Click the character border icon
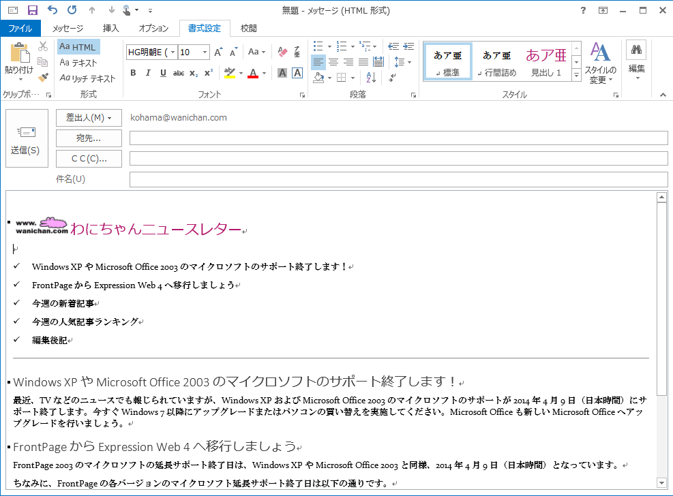This screenshot has height=496, width=673. [x=297, y=74]
